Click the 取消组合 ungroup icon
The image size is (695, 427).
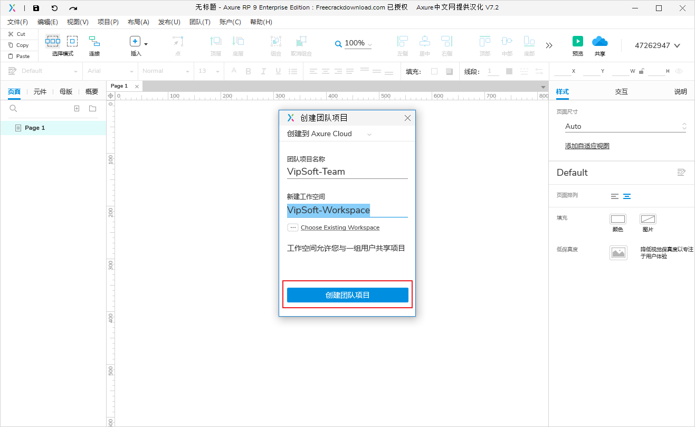301,41
